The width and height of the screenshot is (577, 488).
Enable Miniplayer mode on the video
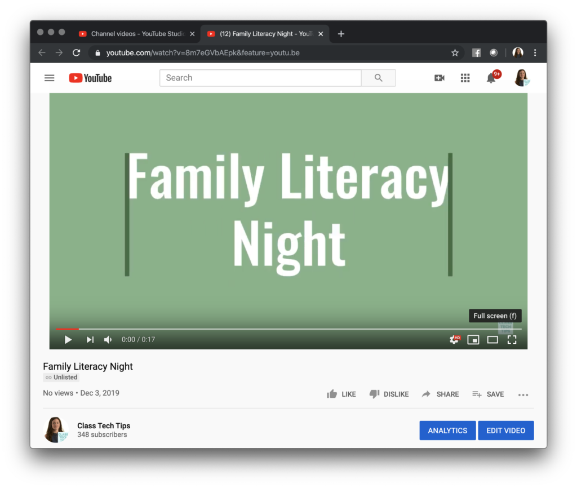473,340
